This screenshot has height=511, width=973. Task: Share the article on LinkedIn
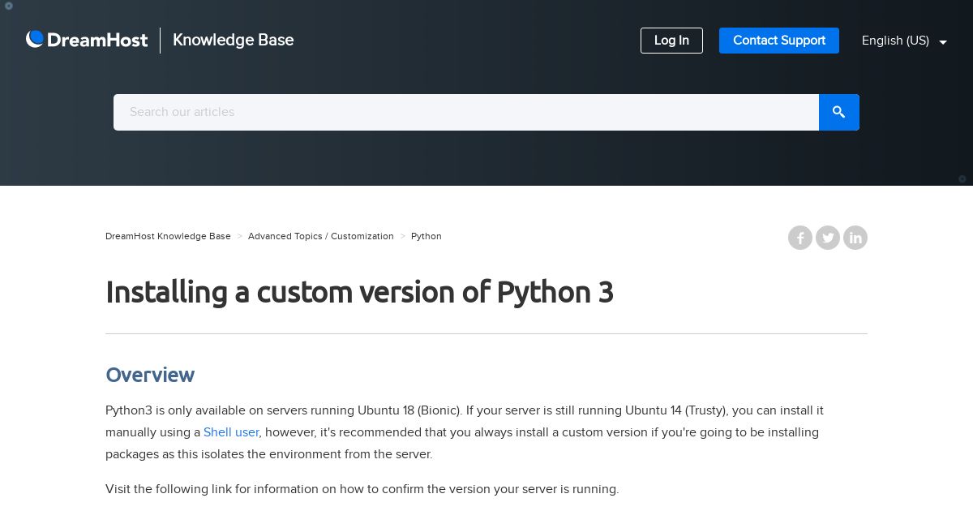[x=855, y=238]
